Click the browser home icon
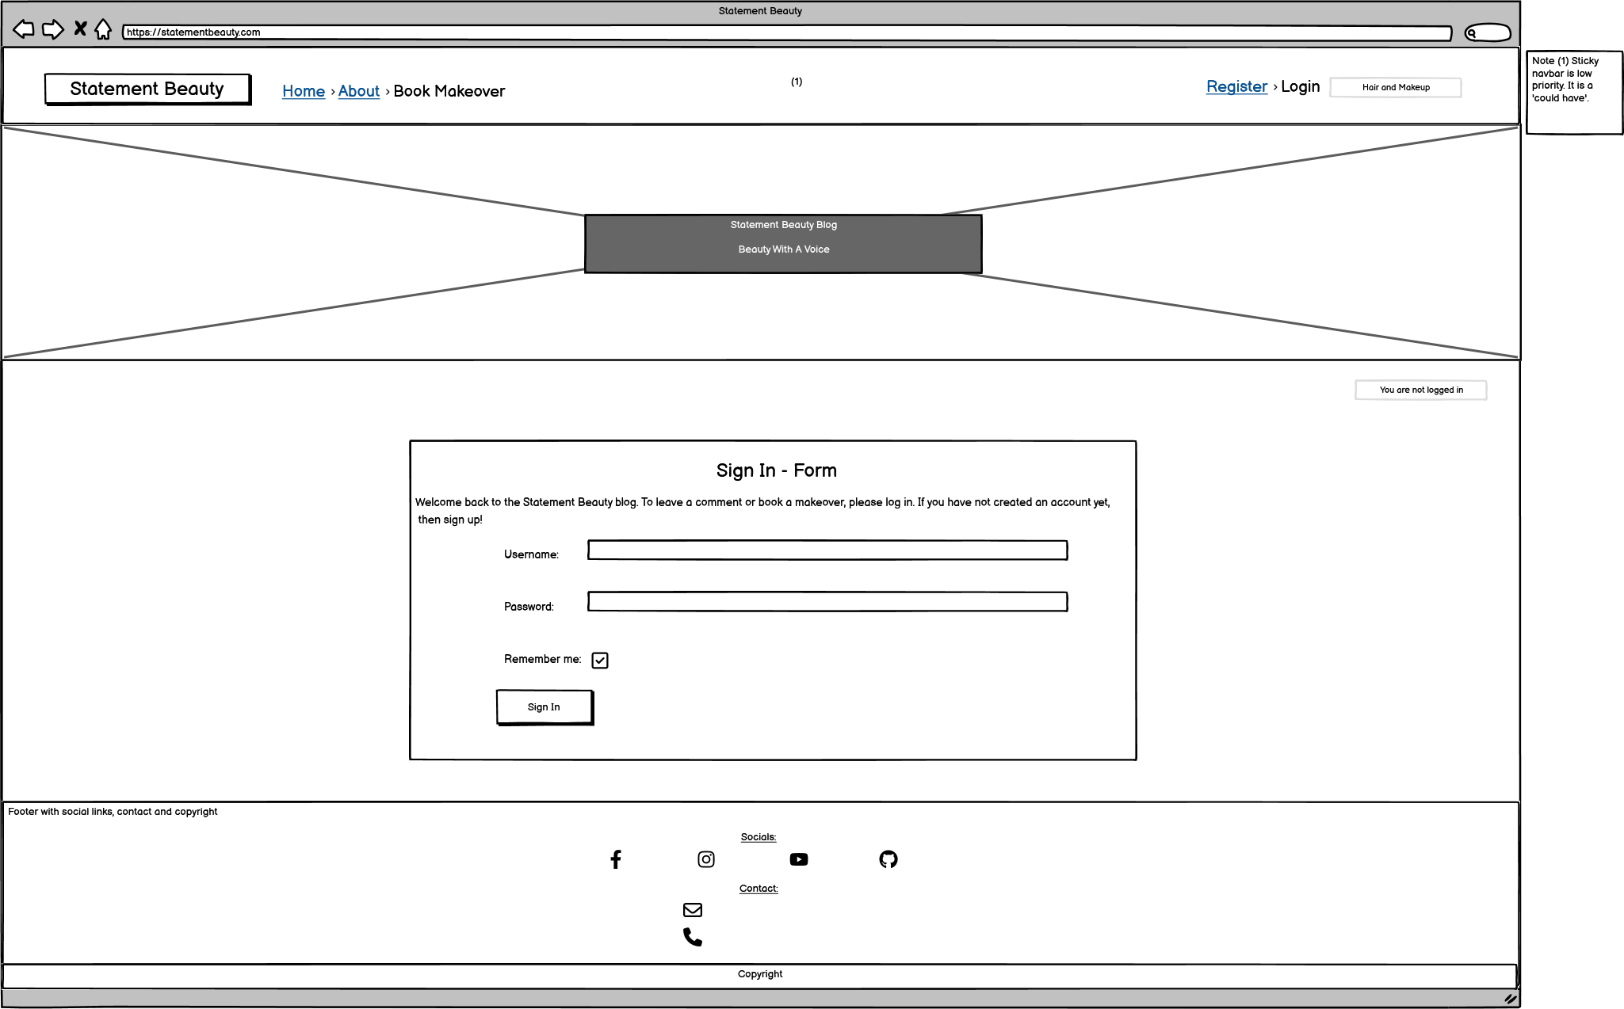The width and height of the screenshot is (1624, 1009). click(103, 30)
